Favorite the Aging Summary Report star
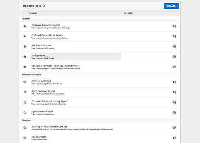Viewport: 200px width, 143px height. pyautogui.click(x=25, y=92)
